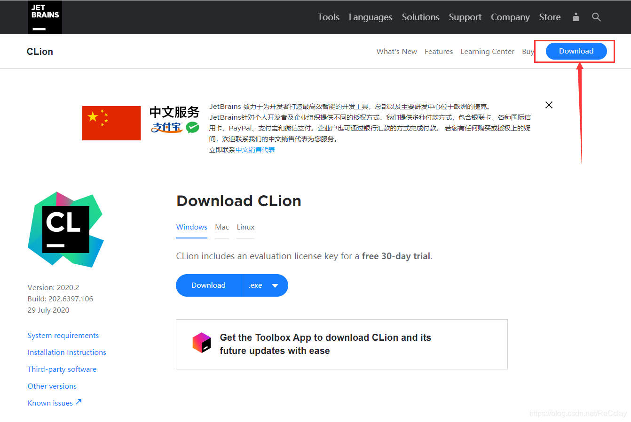This screenshot has width=631, height=422.
Task: Click the large CLion product logo
Action: click(x=65, y=229)
